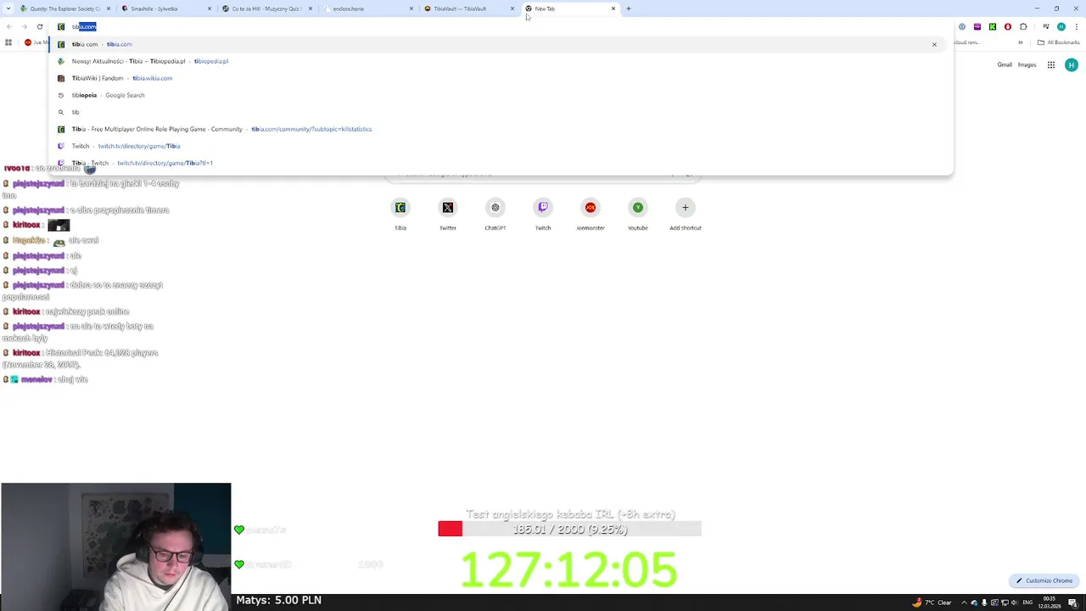Select Twitch directory Tibia suggestion
The image size is (1086, 611).
tap(499, 146)
